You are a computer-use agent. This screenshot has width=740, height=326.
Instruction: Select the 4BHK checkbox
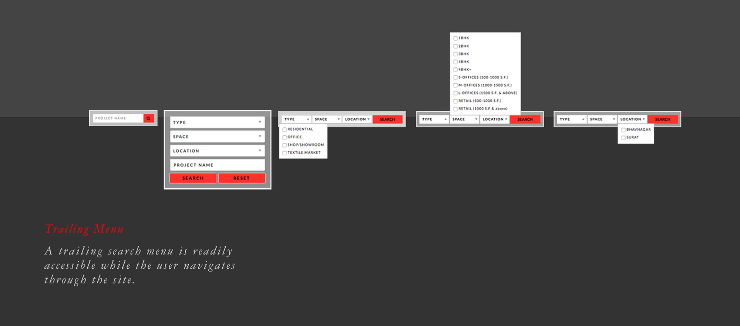(x=455, y=62)
